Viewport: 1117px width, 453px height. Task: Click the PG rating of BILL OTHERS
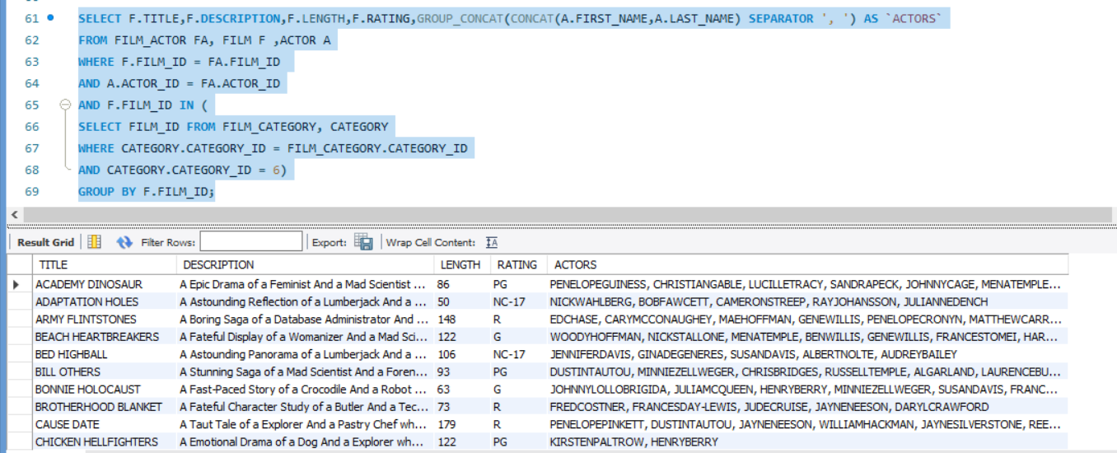pyautogui.click(x=518, y=371)
